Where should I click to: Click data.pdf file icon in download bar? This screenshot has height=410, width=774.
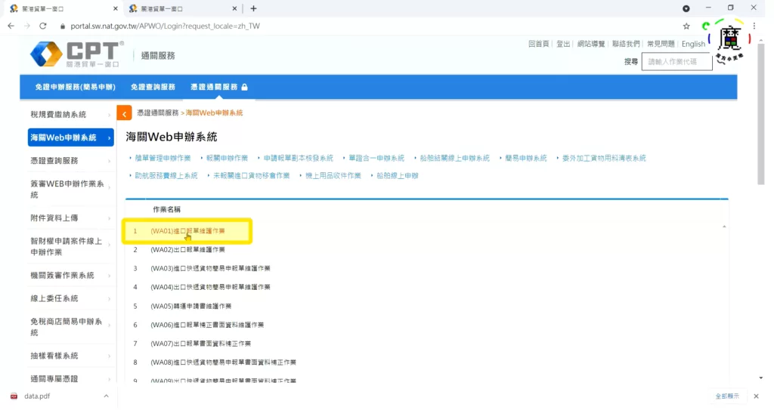point(14,396)
